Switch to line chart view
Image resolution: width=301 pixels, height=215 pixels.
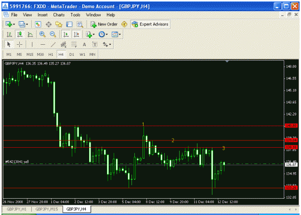30,34
